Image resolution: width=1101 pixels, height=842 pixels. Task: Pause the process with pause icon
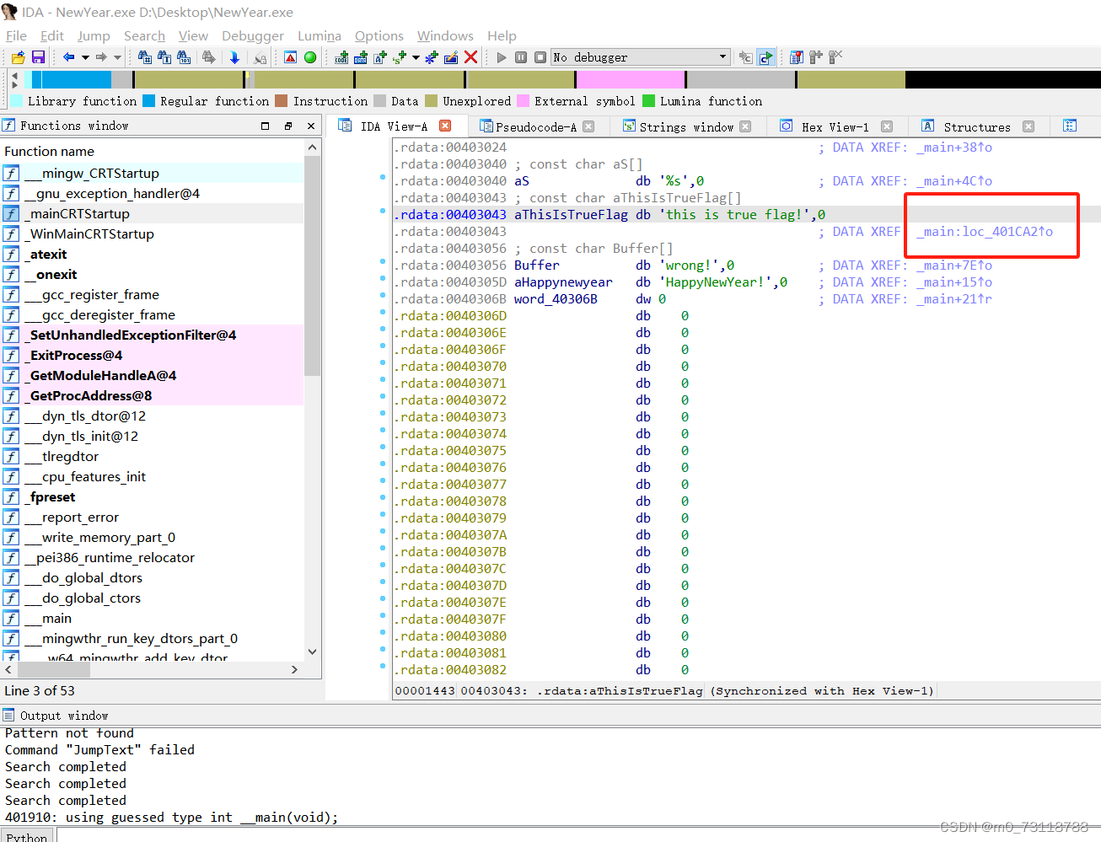[x=521, y=57]
